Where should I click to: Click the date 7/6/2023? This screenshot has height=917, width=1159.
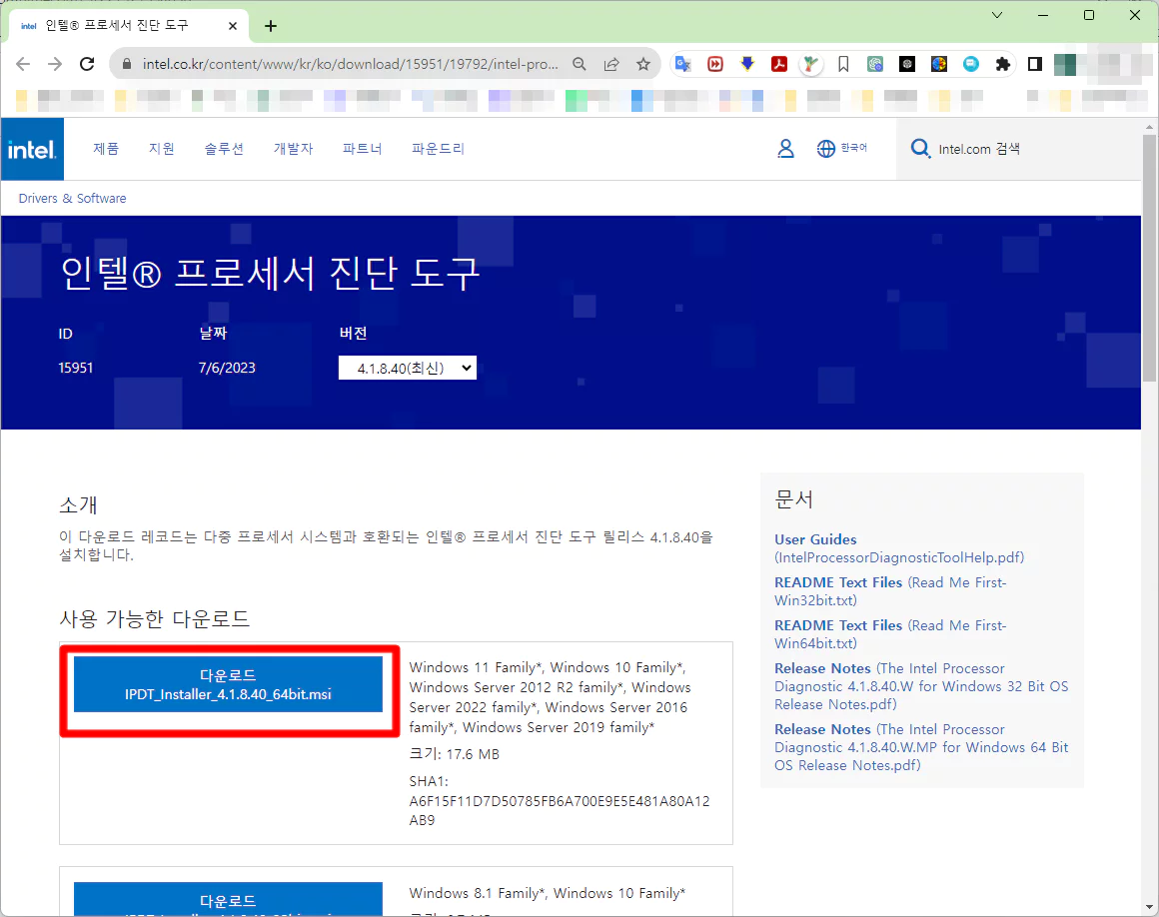click(227, 368)
